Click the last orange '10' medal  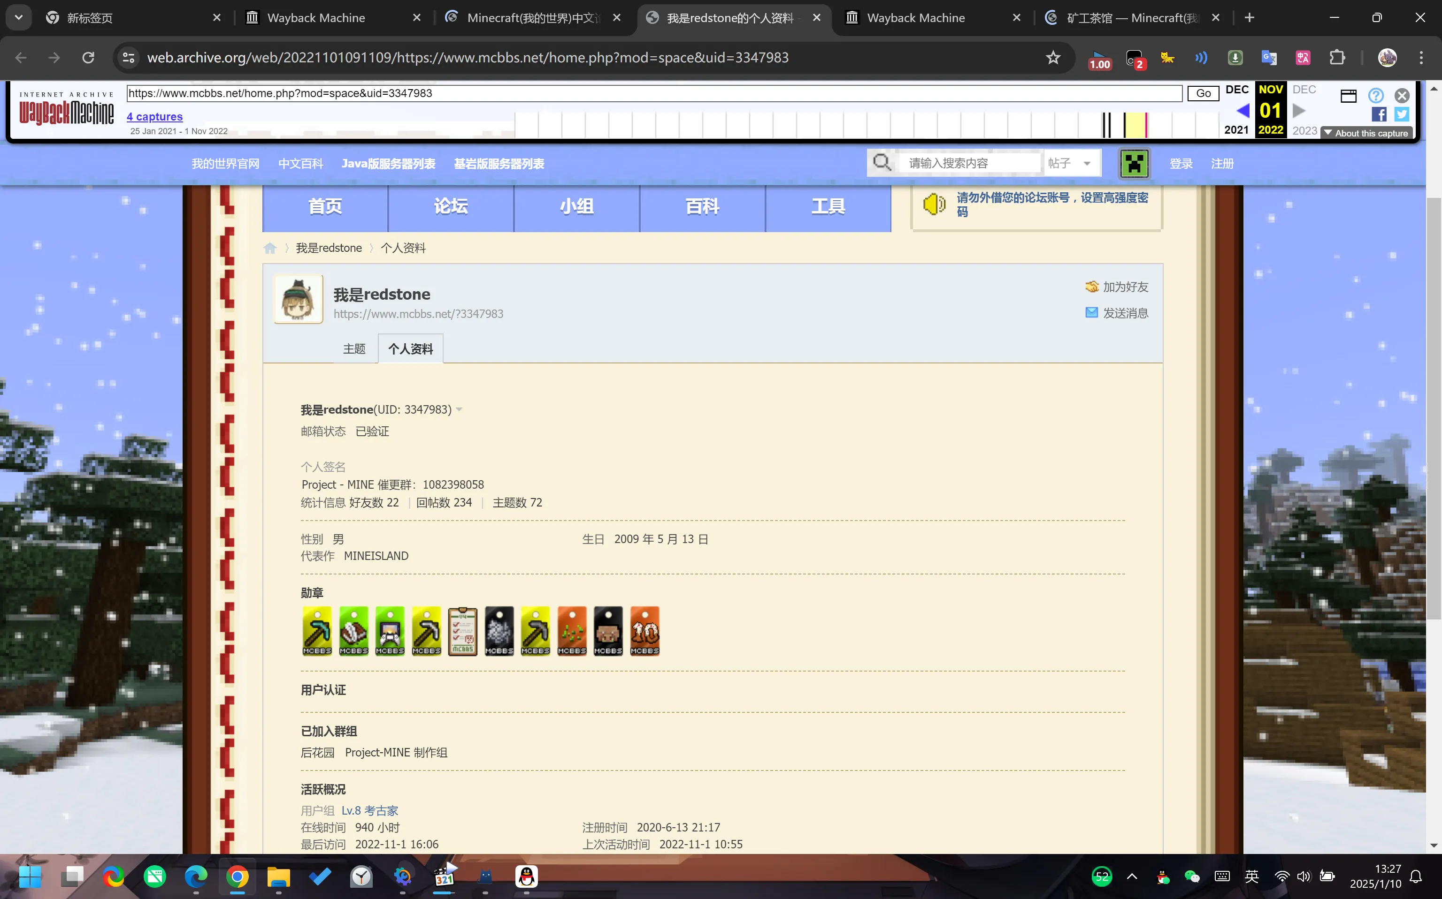(644, 631)
